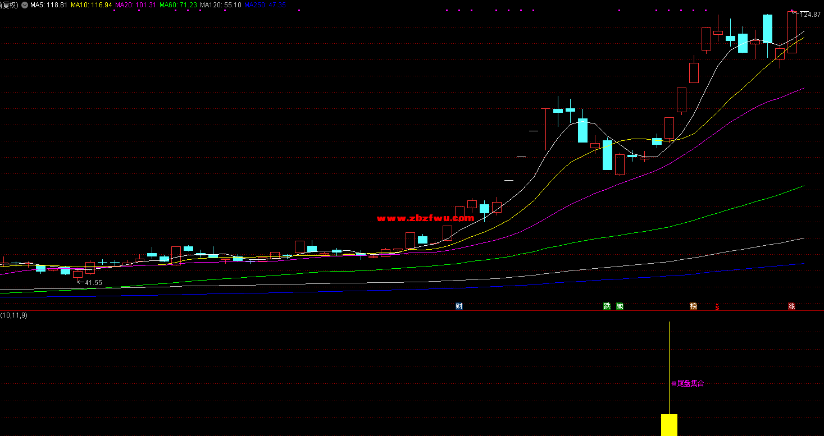Viewport: 824px width, 436px height.
Task: Select the green MA60: 71.23 label
Action: 178,5
